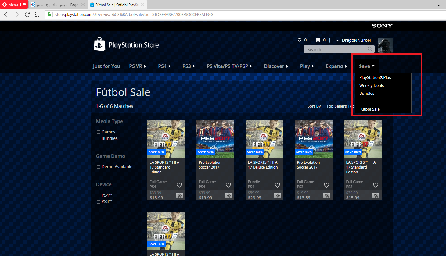
Task: Select Weekly Deals from Save menu
Action: point(371,85)
